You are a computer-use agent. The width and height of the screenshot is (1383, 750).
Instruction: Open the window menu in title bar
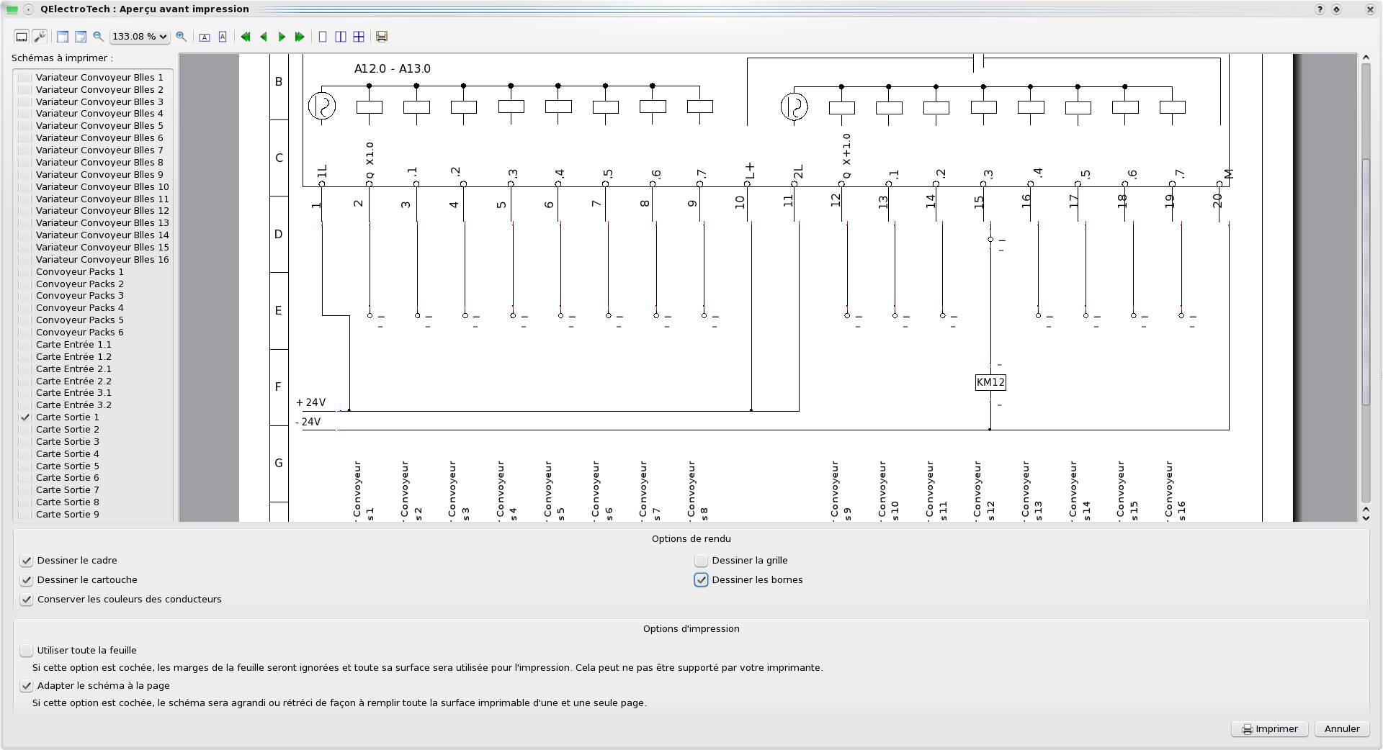(x=28, y=9)
